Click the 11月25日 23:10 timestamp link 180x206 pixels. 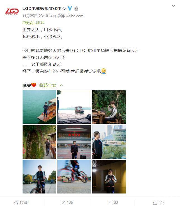pyautogui.click(x=35, y=16)
